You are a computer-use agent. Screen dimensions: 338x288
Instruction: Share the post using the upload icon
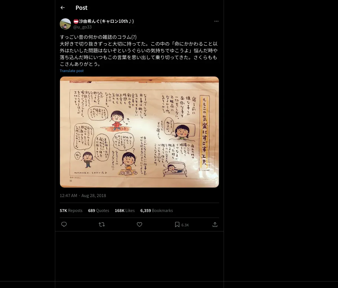pyautogui.click(x=215, y=224)
